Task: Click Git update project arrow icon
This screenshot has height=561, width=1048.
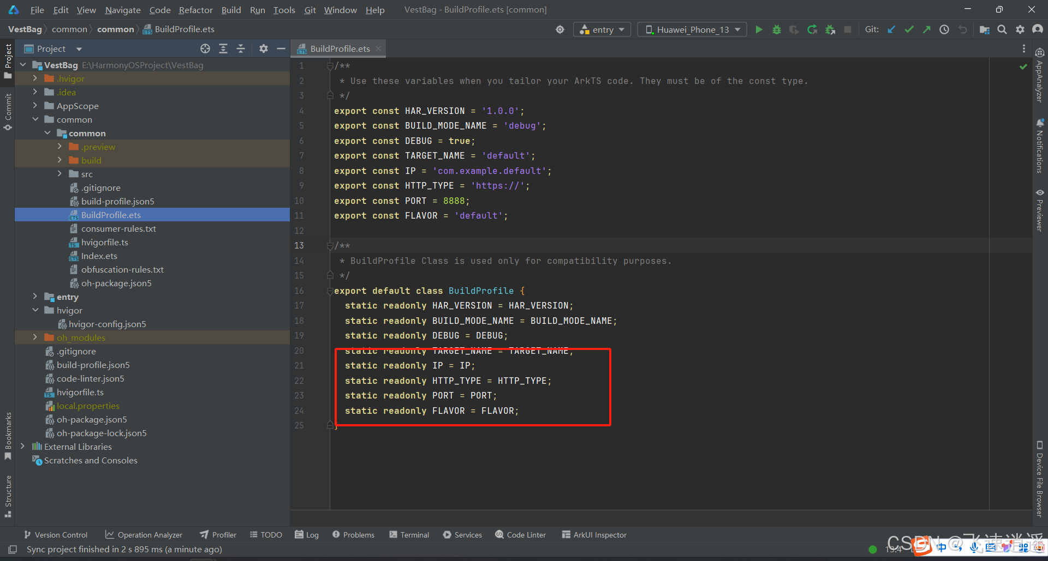Action: 891,29
